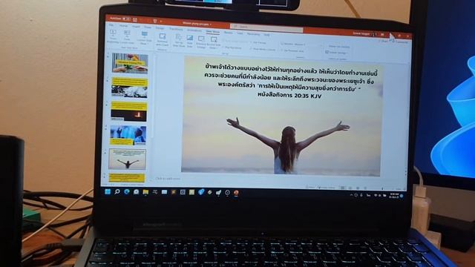Open Windows taskbar Search
Screen dimensions: 475x267
117,191
